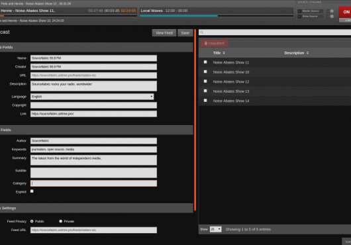Image resolution: width=351 pixels, height=245 pixels.
Task: Click Noise Abates Show 10 title text
Action: coord(230,72)
